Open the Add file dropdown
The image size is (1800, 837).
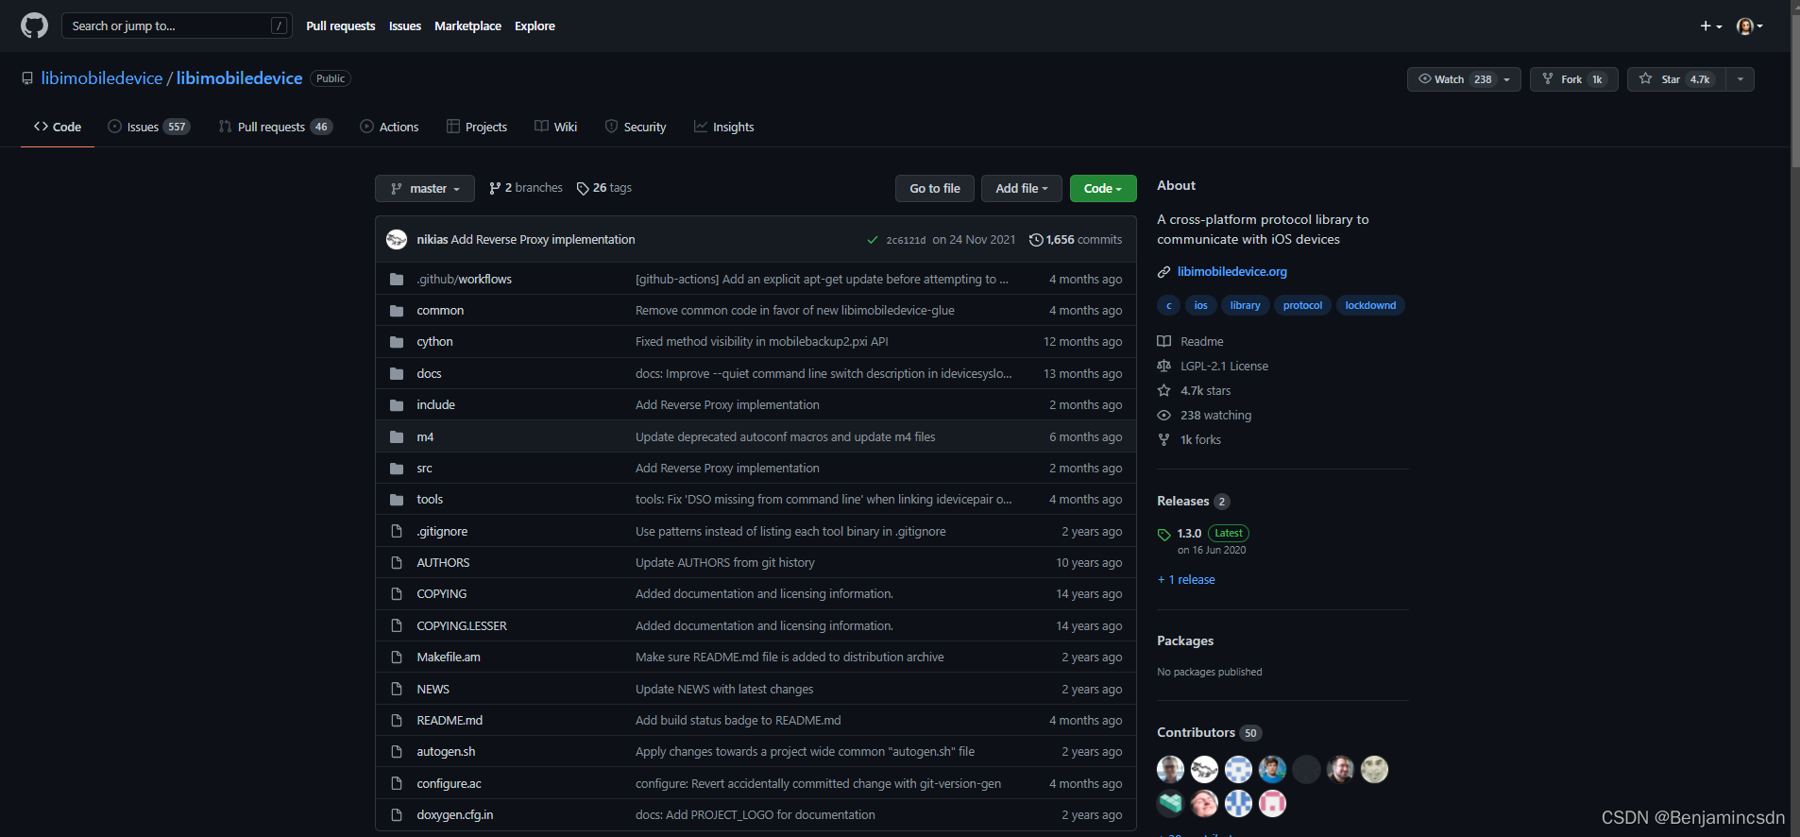tap(1022, 188)
